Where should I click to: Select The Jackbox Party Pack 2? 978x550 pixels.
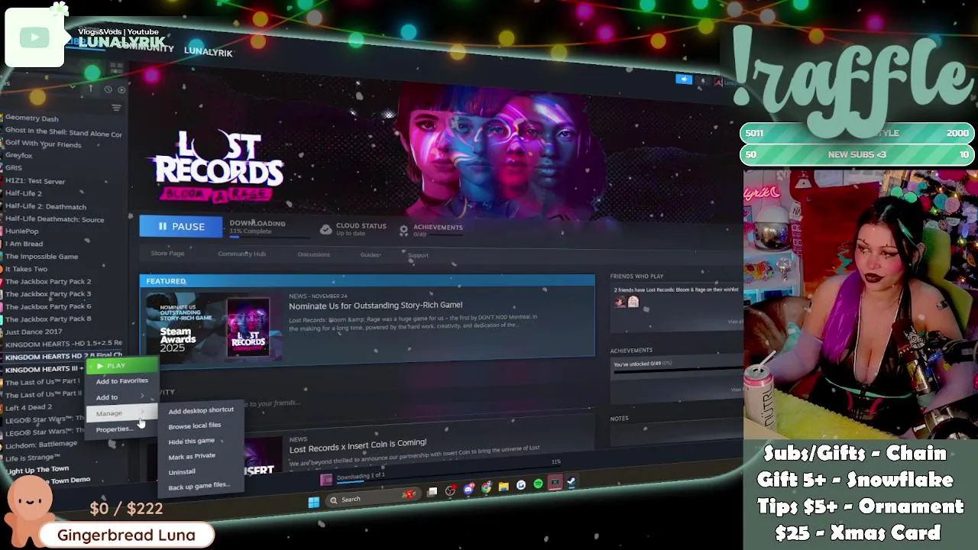tap(48, 281)
